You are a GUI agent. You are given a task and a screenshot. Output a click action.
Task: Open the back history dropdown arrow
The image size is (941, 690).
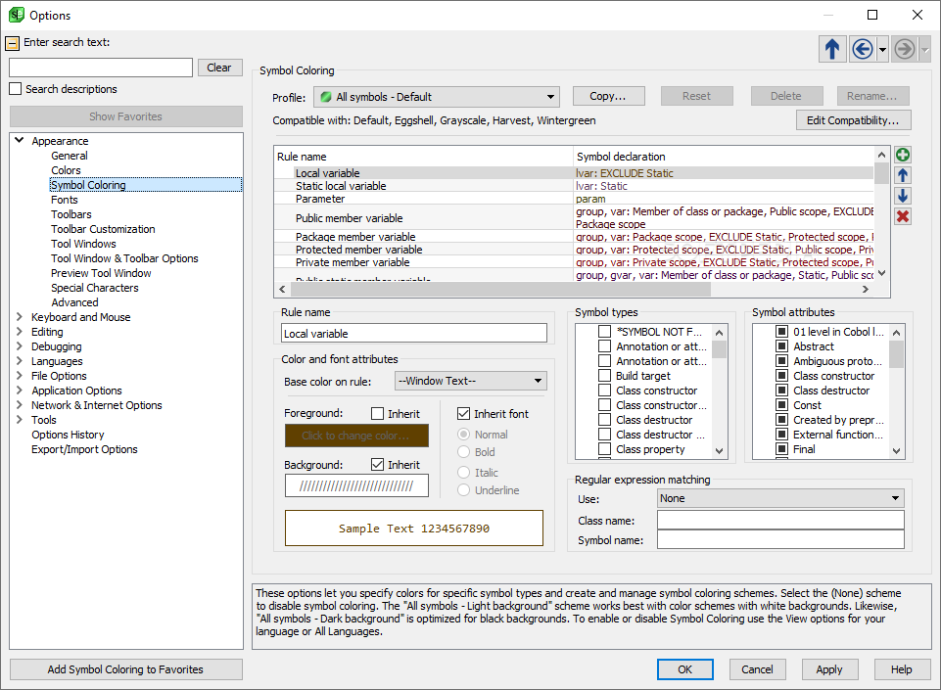click(882, 49)
